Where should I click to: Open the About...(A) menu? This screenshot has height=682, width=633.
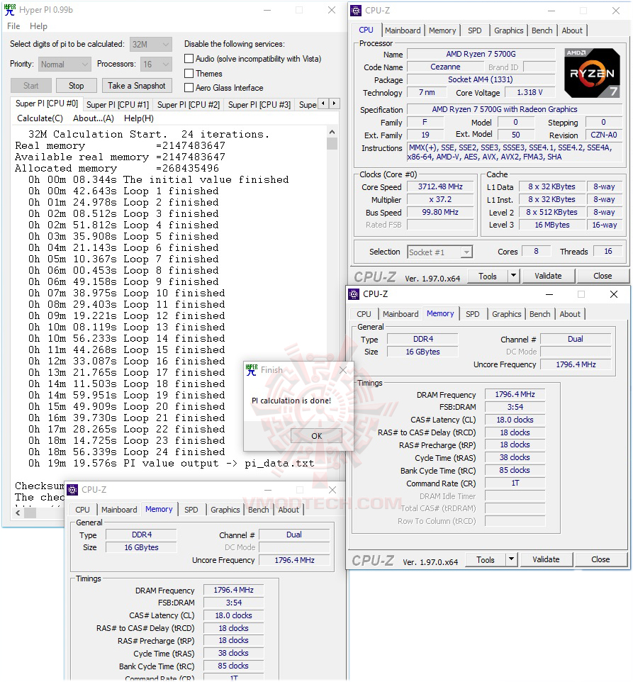[94, 118]
